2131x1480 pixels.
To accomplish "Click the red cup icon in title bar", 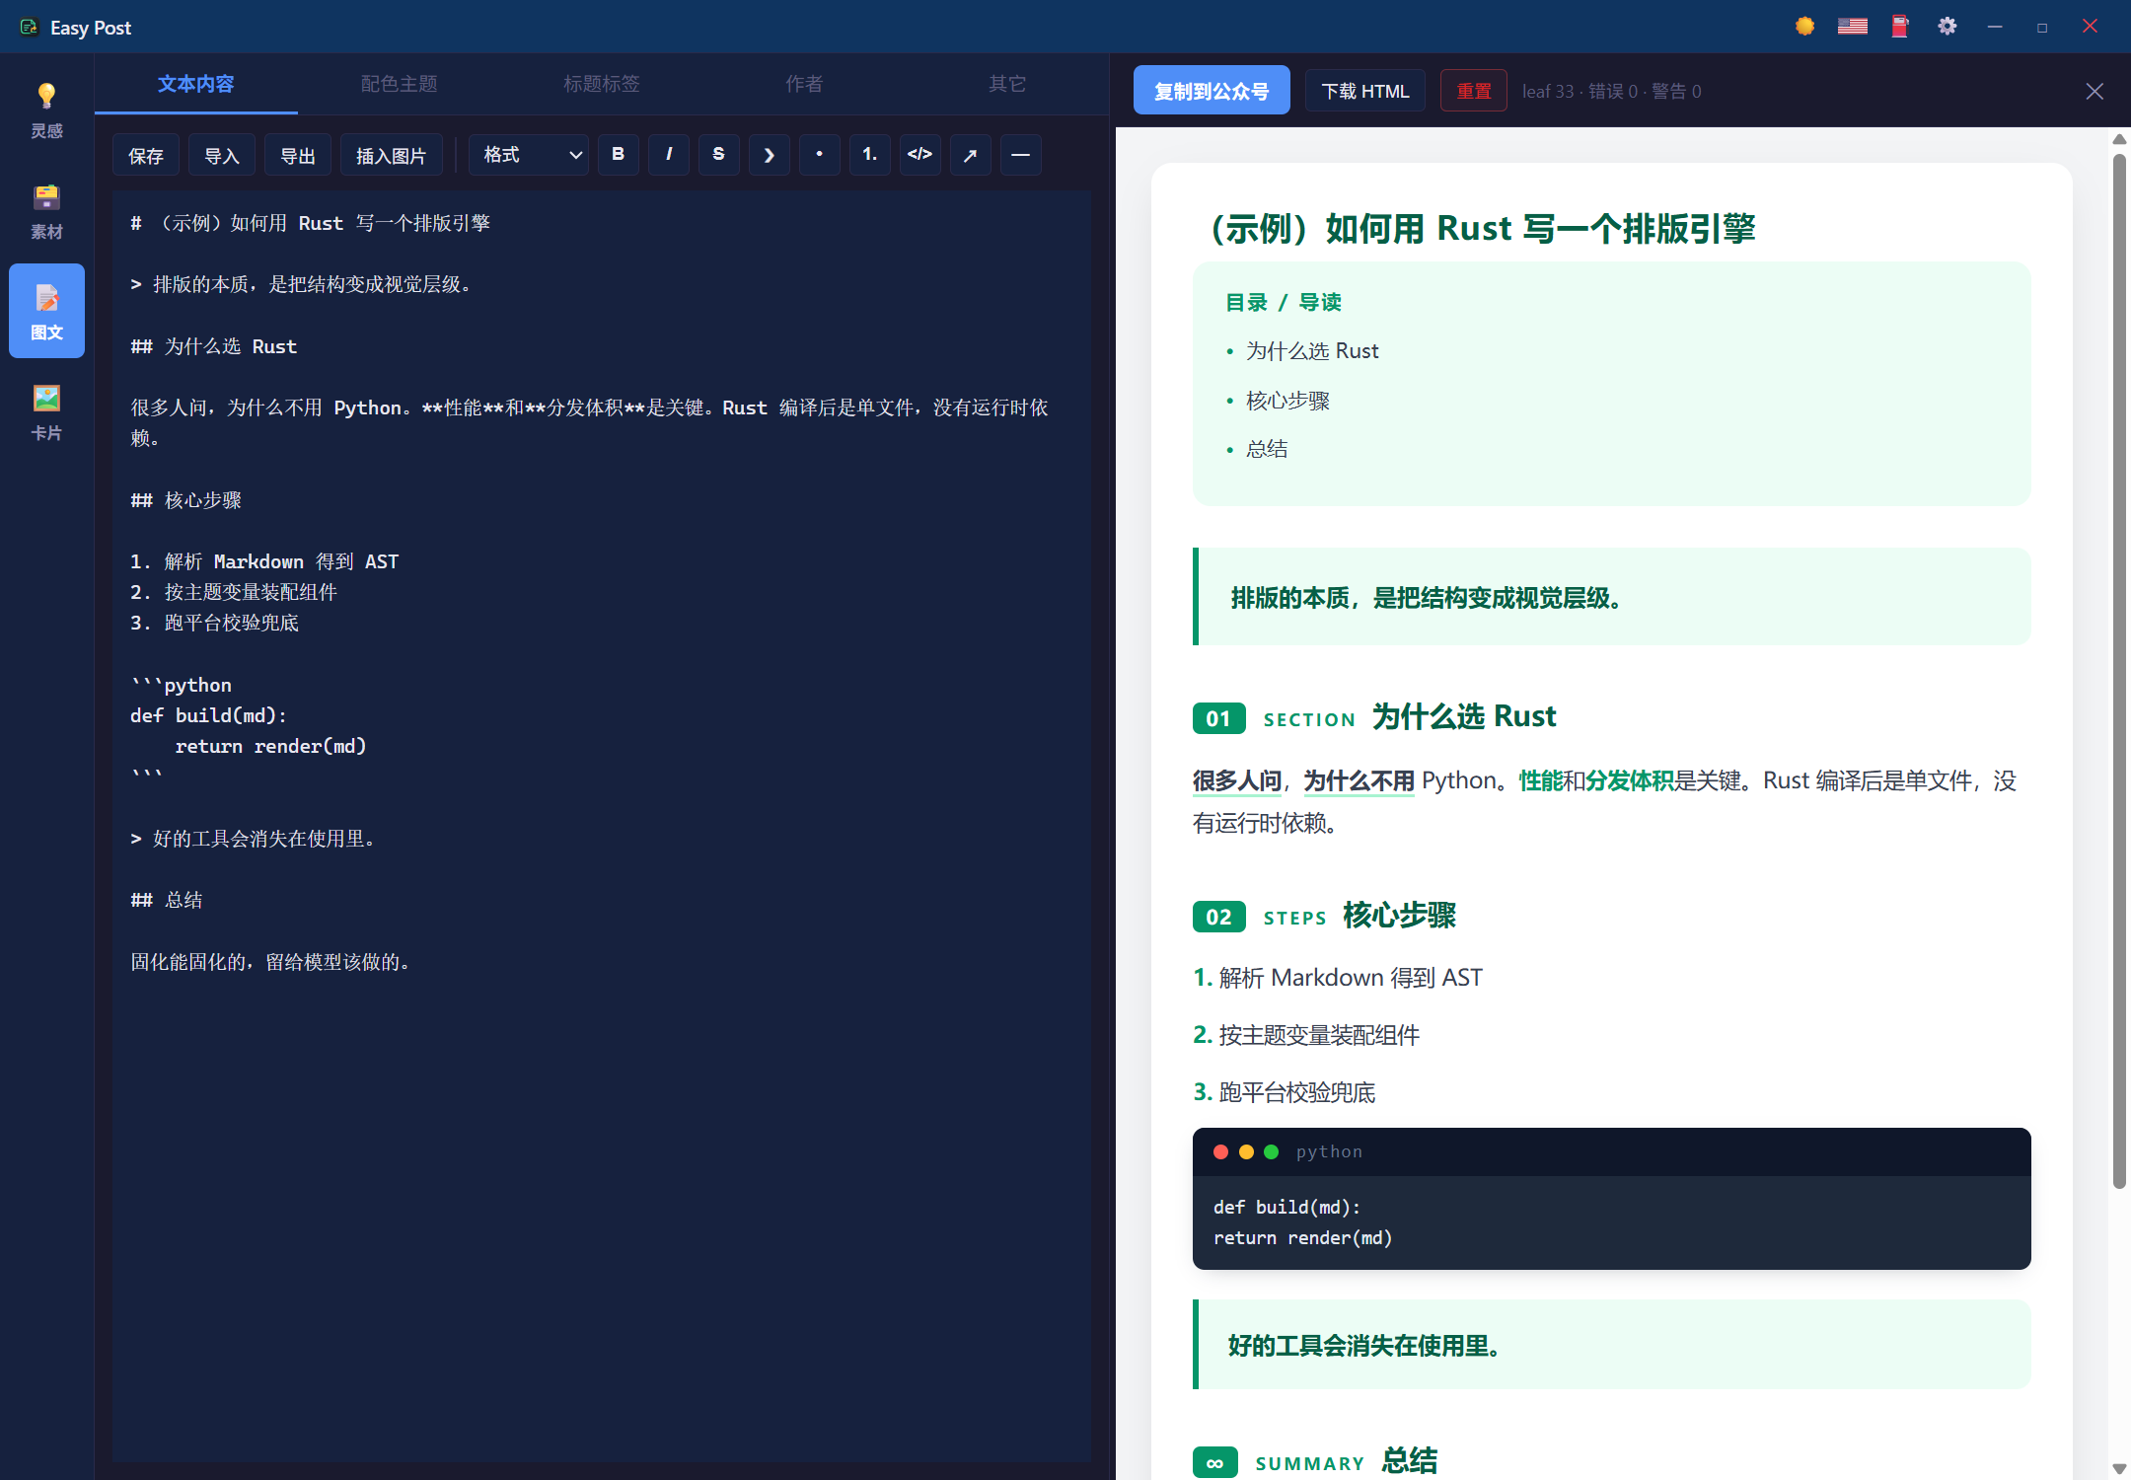I will (1899, 27).
